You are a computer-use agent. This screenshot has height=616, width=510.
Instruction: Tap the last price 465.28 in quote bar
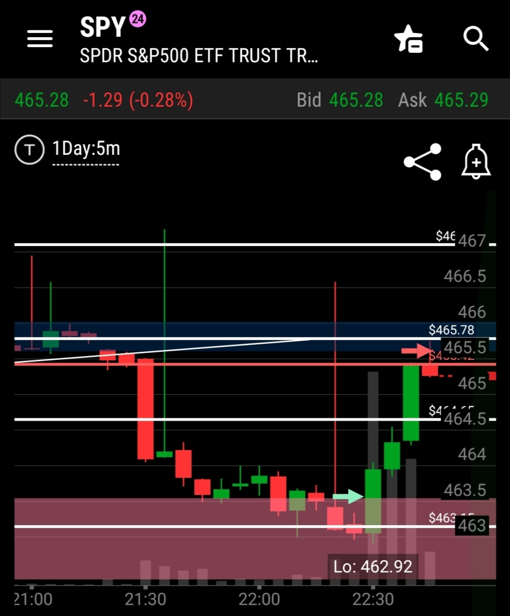pos(42,100)
